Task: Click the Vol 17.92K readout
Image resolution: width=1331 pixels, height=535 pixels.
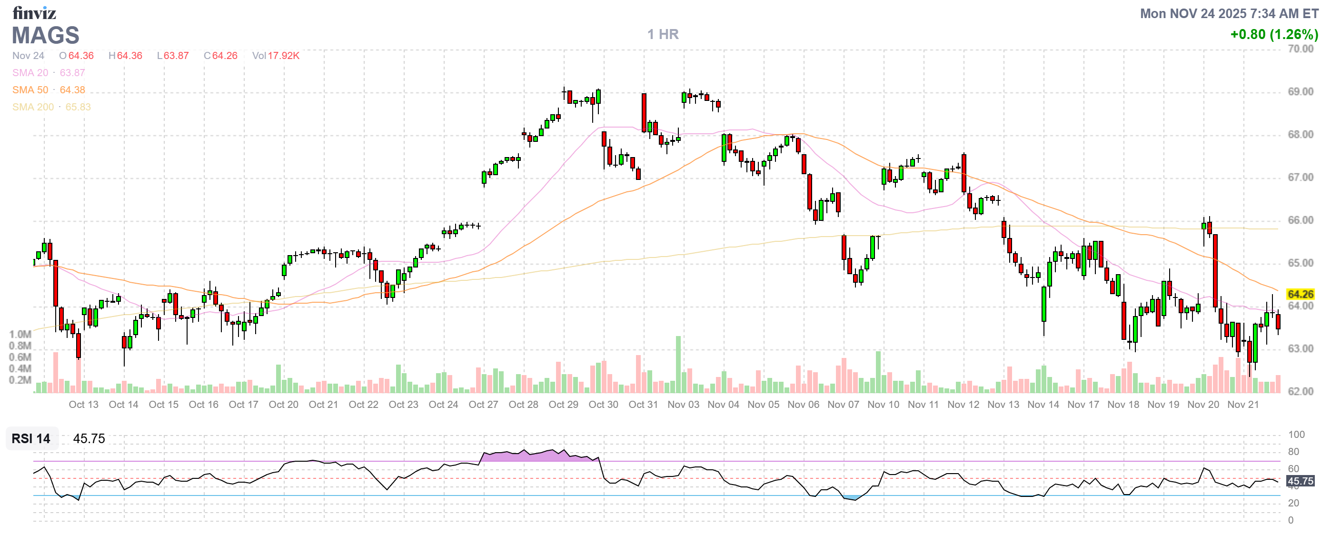Action: (276, 56)
